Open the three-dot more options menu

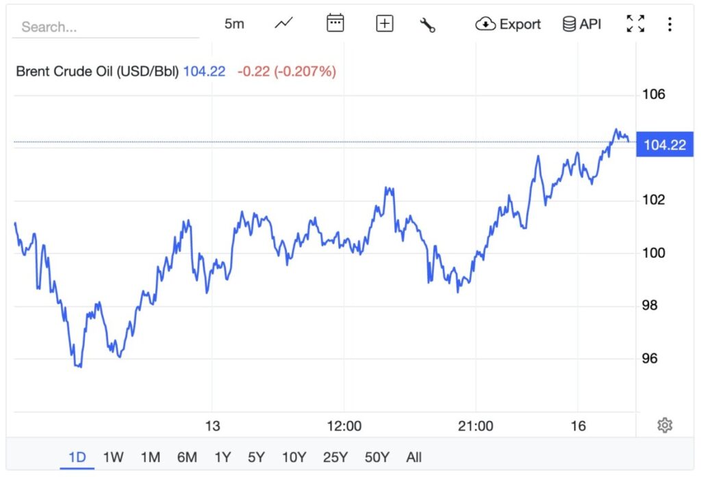[670, 25]
